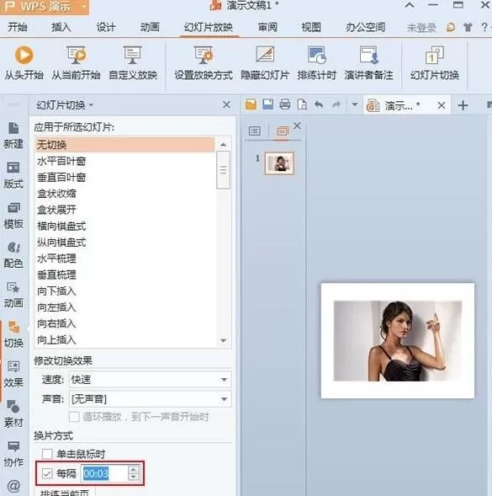Open sidebar Color scheme (配色) panel
This screenshot has height=496, width=492.
coord(13,255)
